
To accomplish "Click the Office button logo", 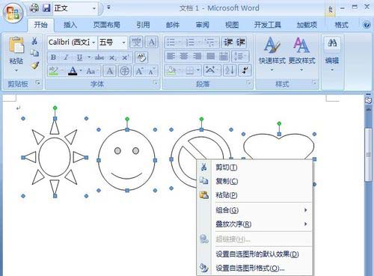I will click(13, 13).
